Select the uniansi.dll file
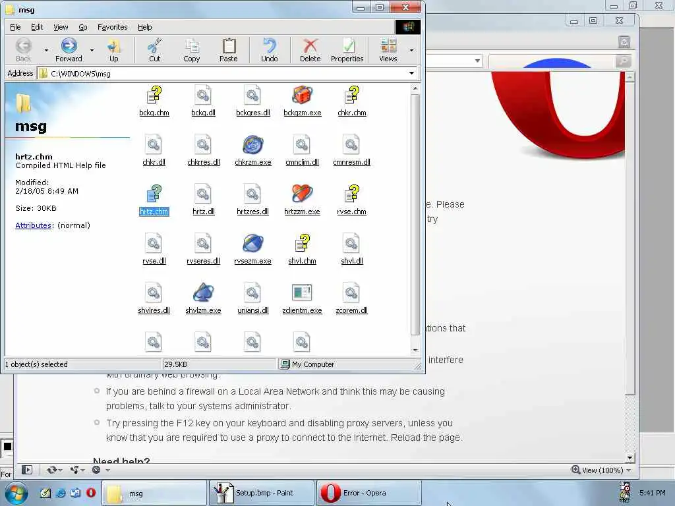This screenshot has width=675, height=506. coord(252,300)
